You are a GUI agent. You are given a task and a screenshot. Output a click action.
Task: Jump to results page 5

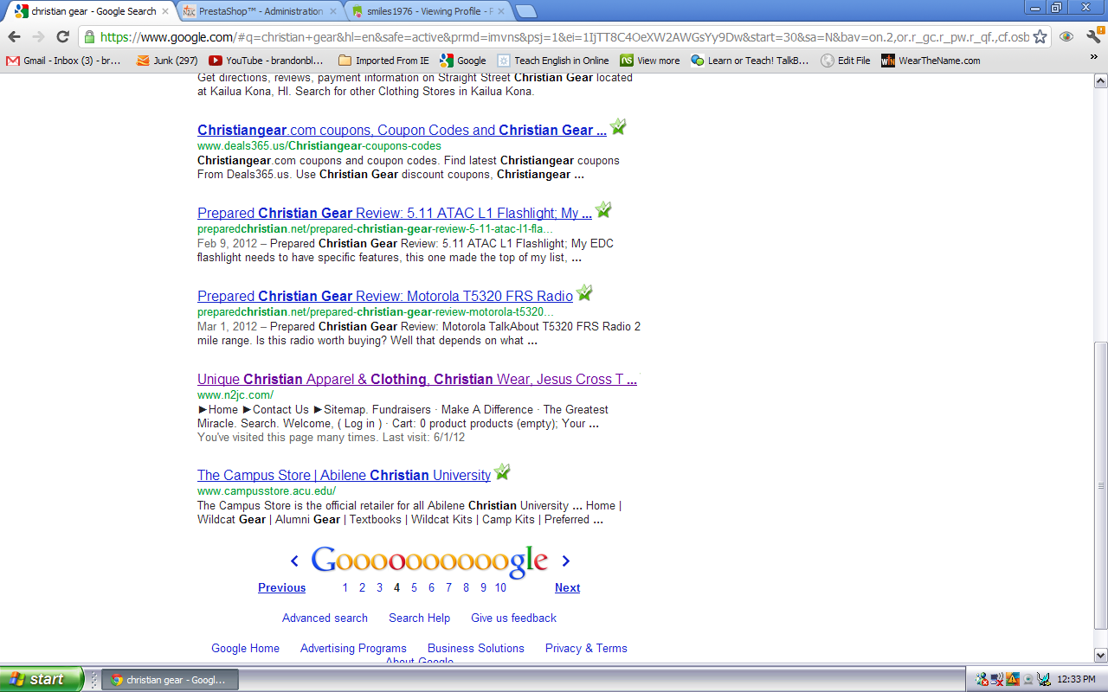click(414, 588)
